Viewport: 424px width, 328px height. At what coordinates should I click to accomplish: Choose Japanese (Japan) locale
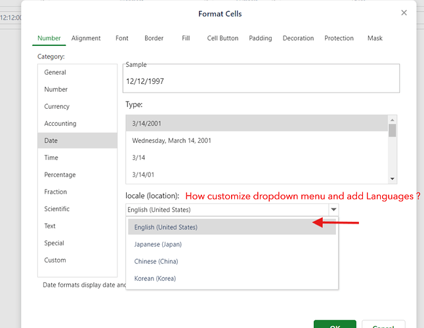pyautogui.click(x=232, y=244)
